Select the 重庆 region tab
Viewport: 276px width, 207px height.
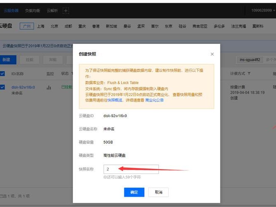coord(82,26)
